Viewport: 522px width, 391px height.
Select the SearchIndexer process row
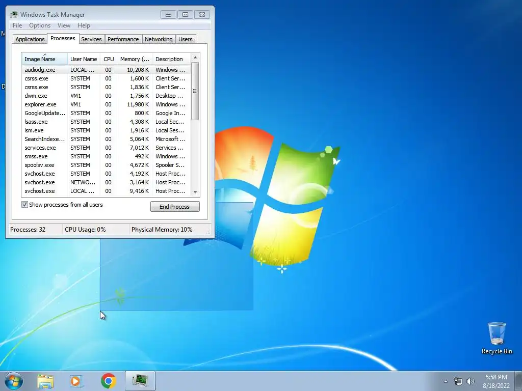(106, 139)
